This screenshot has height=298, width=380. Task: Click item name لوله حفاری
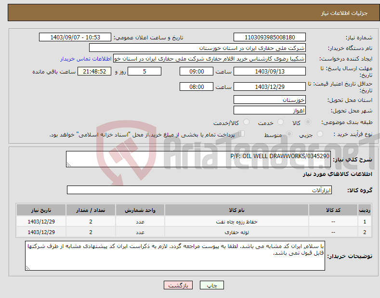236,232
